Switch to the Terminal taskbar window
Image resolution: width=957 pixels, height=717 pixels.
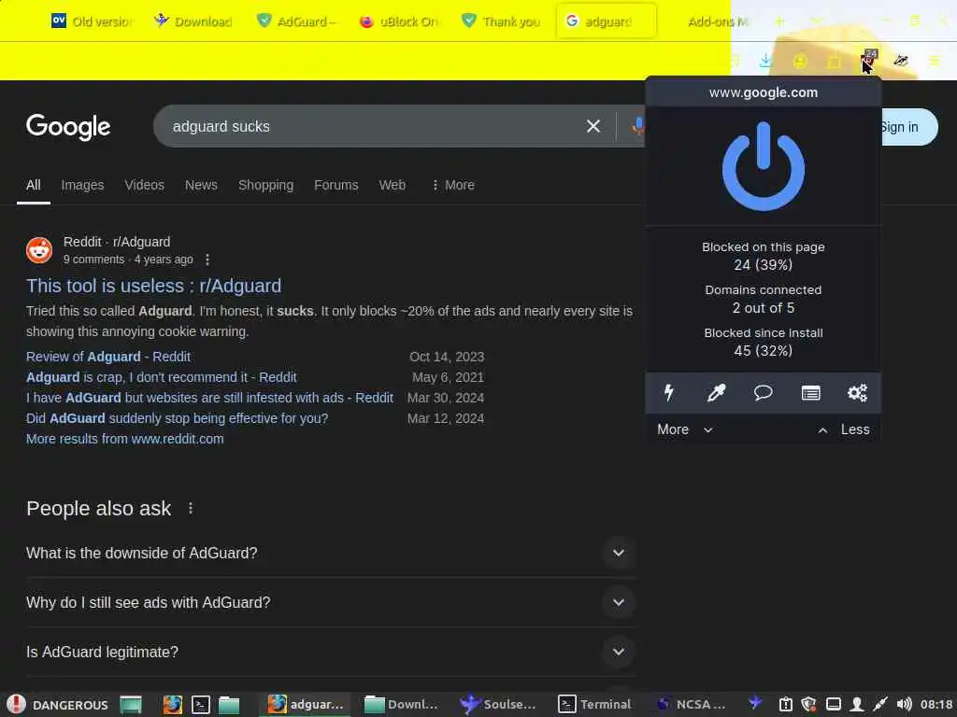[595, 705]
